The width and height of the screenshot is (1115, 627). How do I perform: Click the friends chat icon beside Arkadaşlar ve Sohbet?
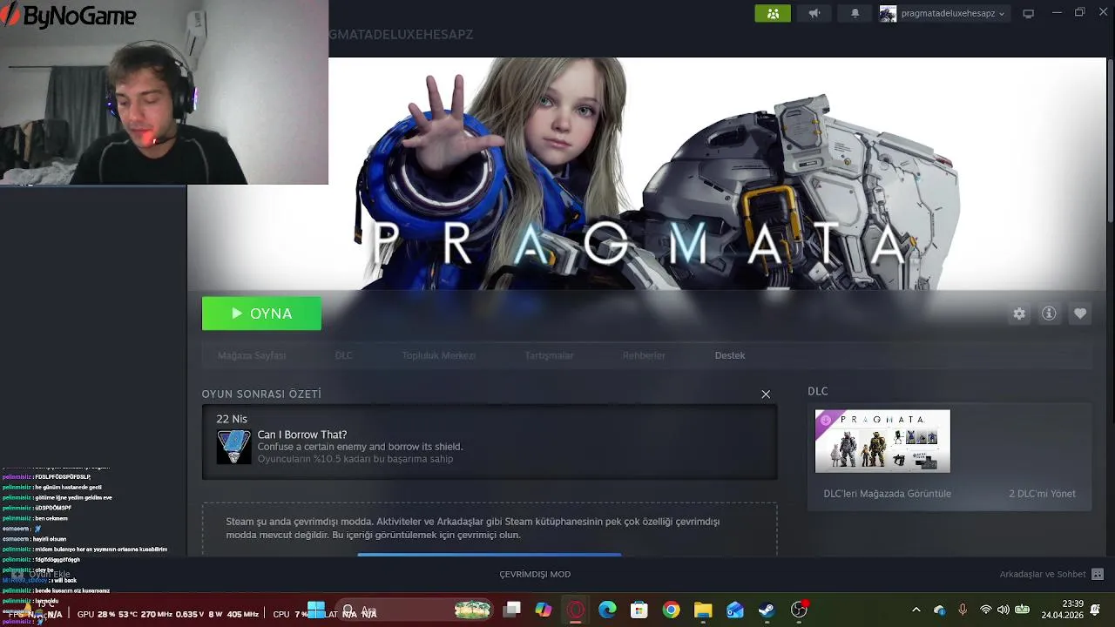coord(1098,575)
